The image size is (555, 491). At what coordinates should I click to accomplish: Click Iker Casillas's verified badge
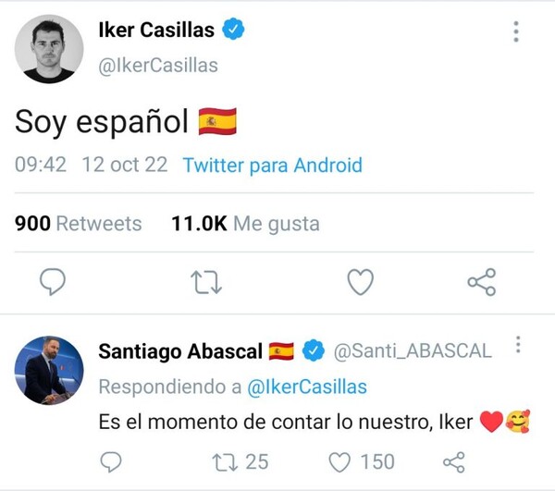(234, 31)
